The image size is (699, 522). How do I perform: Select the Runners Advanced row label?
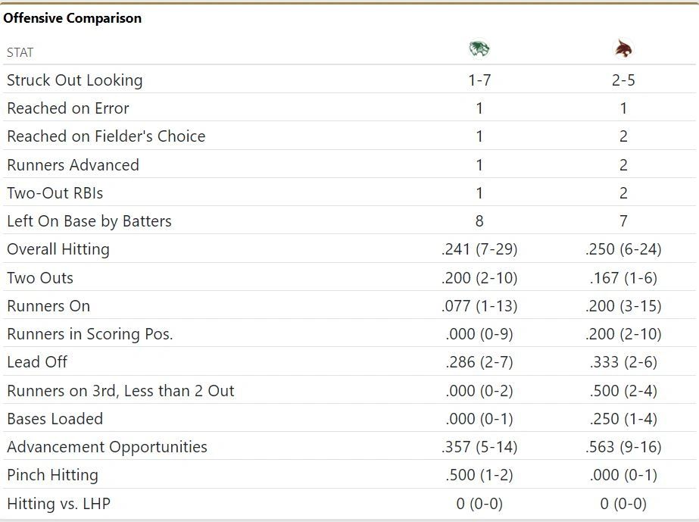tap(73, 165)
